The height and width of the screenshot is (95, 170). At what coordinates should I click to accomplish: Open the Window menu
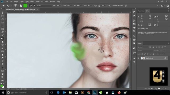point(53,2)
